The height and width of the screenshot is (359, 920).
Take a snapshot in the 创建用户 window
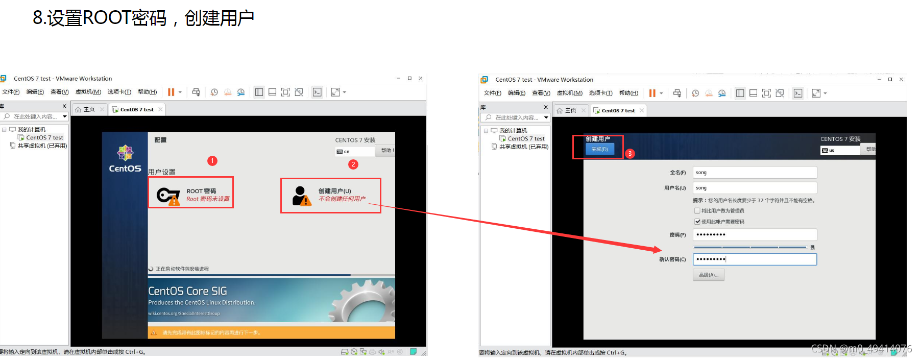695,93
